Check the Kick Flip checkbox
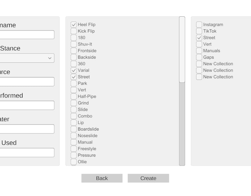This screenshot has height=196, width=251. (74, 31)
